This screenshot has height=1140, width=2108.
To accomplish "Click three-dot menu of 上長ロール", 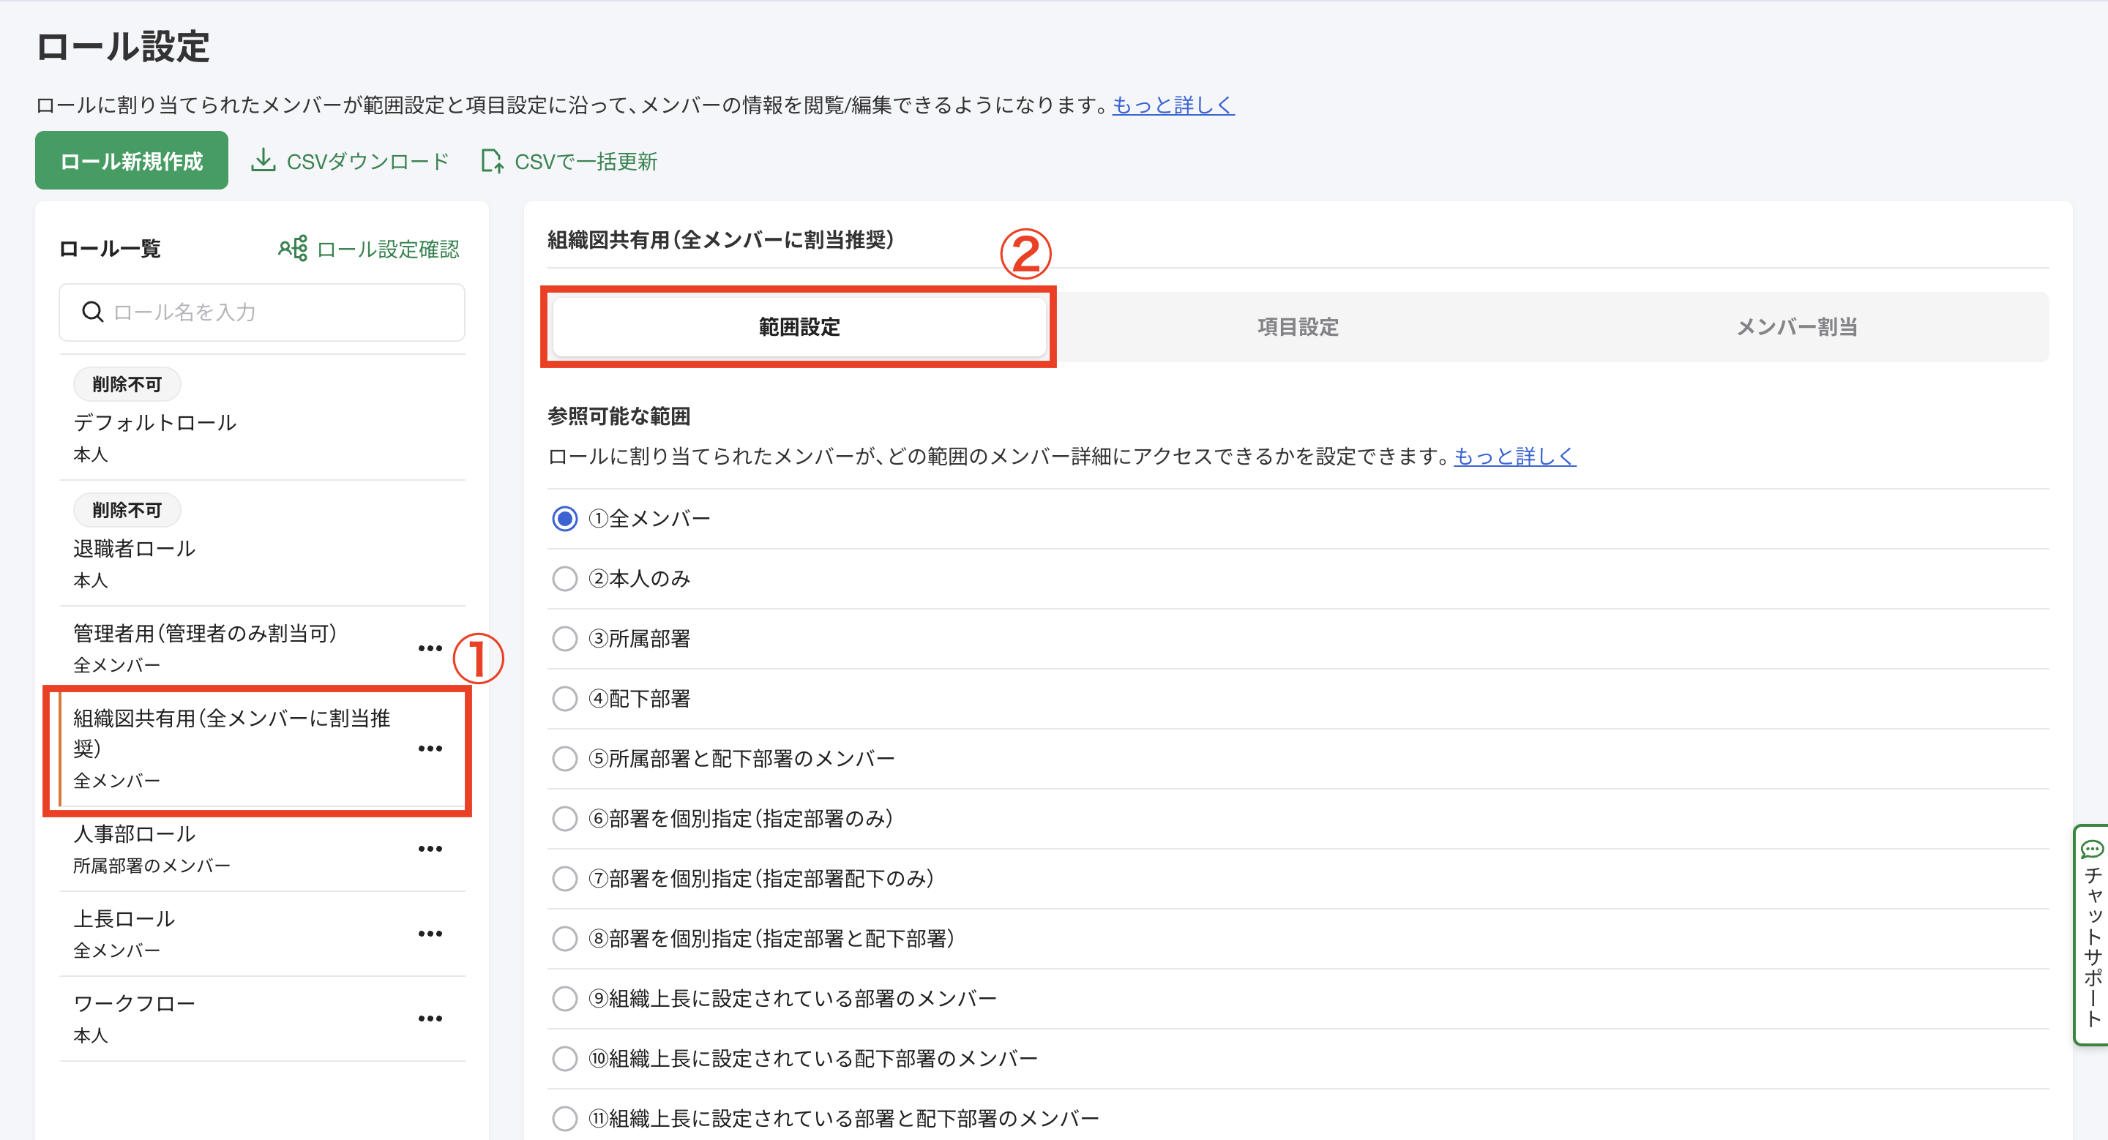I will coord(430,934).
